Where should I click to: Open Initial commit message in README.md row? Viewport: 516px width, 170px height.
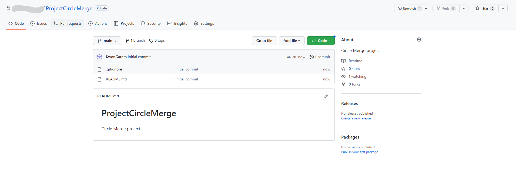click(x=187, y=79)
